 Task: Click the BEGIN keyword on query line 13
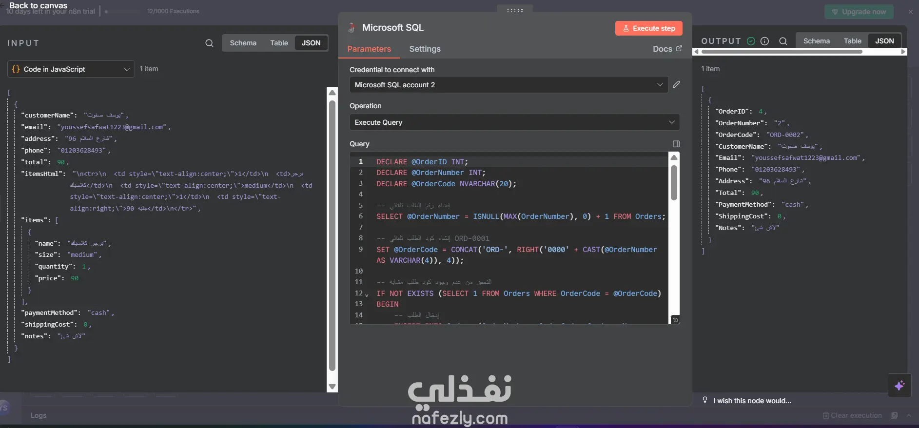[x=388, y=304]
